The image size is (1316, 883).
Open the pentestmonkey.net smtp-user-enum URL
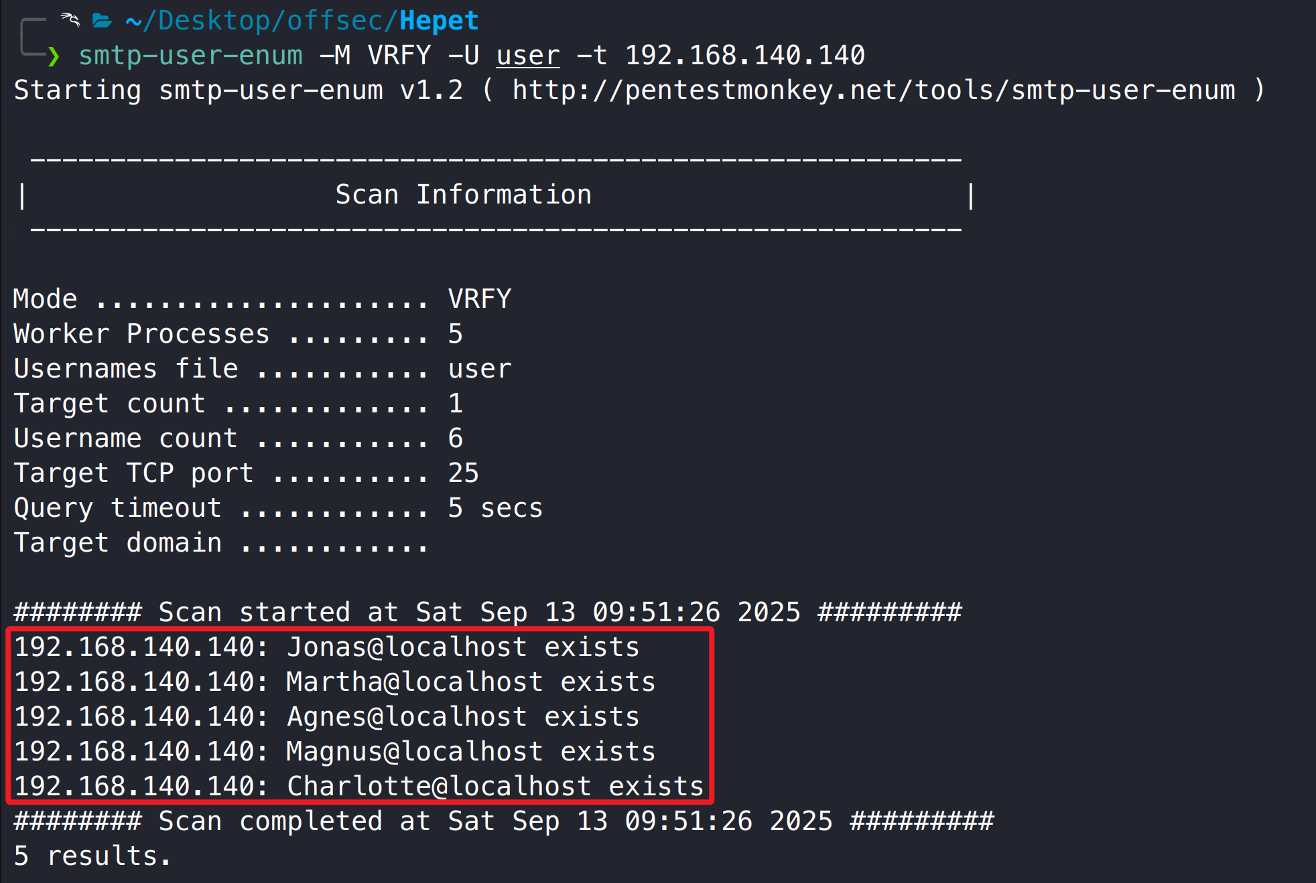874,90
